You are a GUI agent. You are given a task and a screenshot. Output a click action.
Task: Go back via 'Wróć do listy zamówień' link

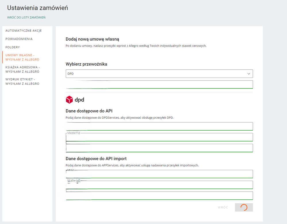[x=26, y=17]
